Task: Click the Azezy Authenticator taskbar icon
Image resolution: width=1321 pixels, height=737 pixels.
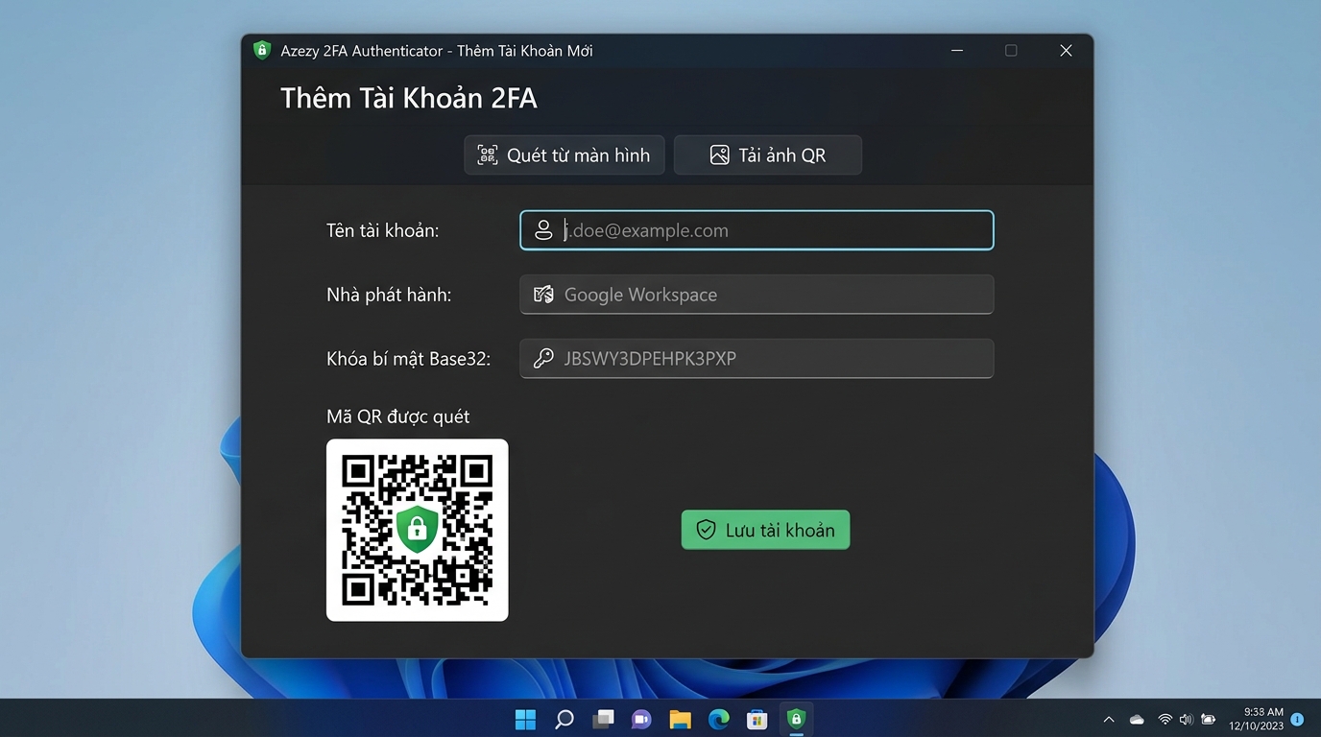Action: 796,719
